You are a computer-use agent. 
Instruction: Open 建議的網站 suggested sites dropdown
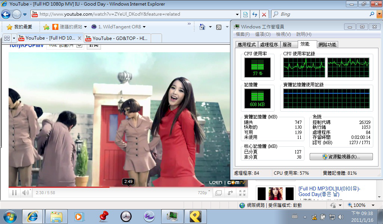coord(70,27)
